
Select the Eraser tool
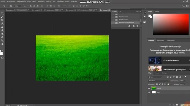point(2,30)
